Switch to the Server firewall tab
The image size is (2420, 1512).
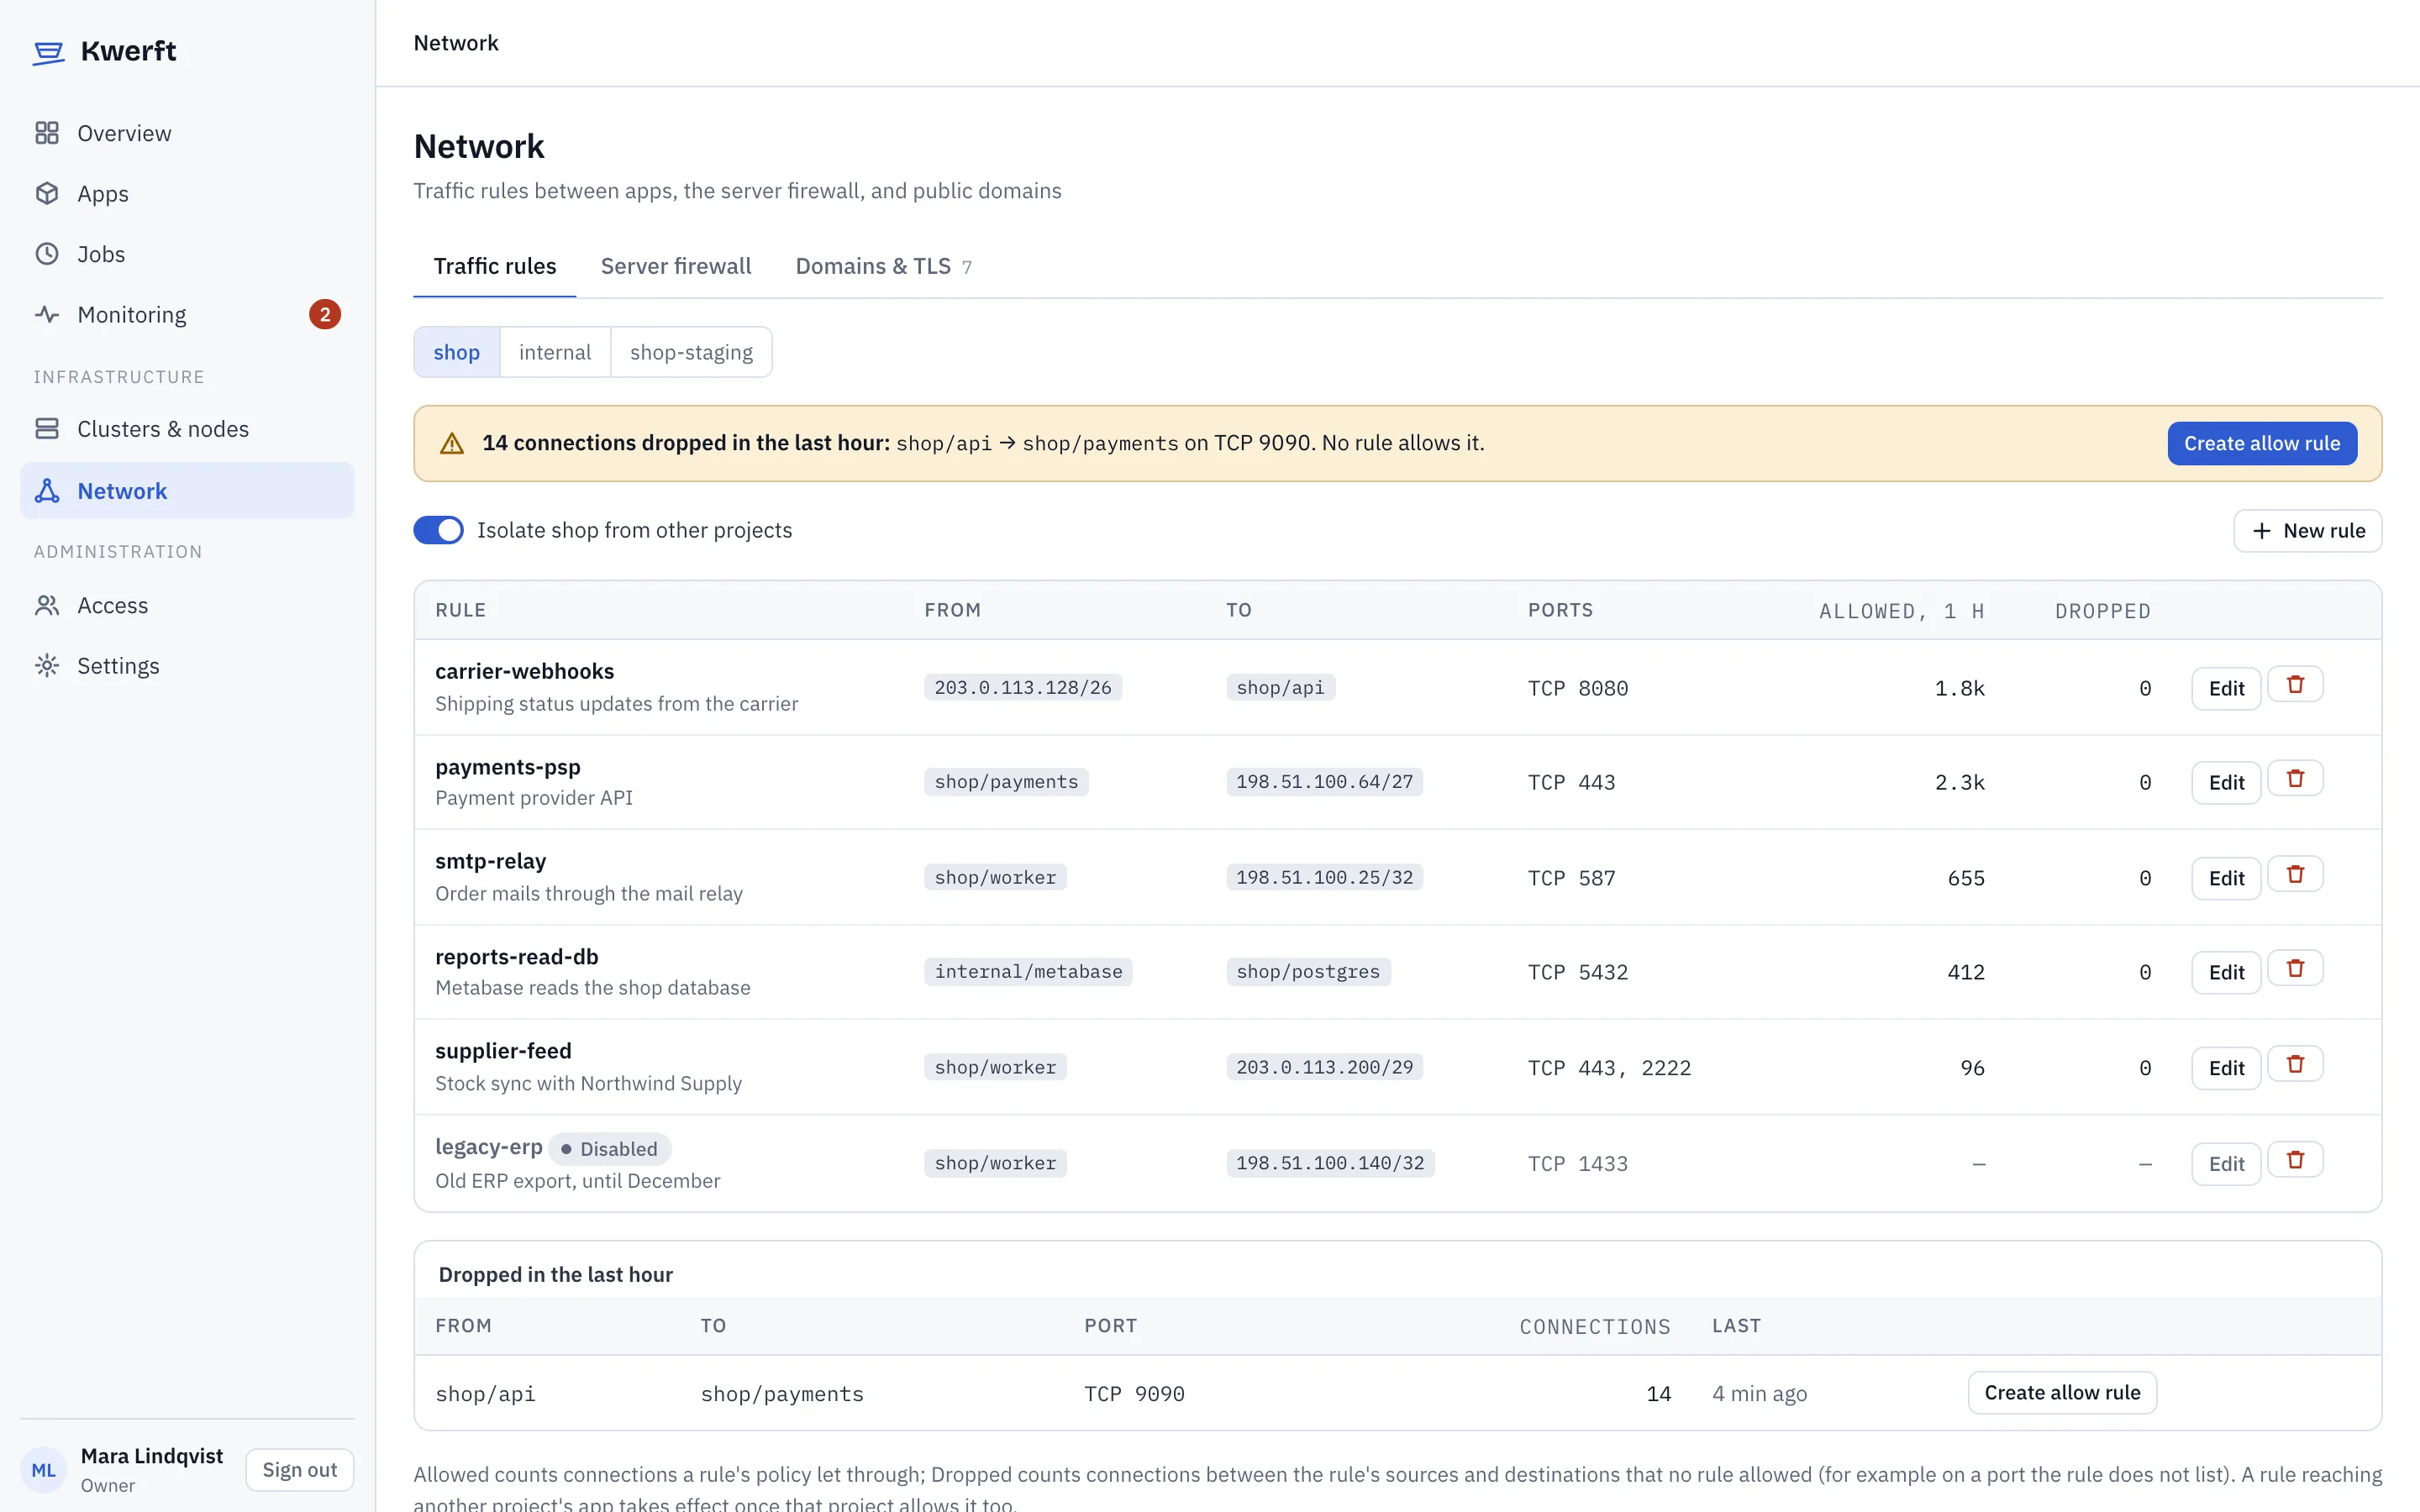point(676,266)
